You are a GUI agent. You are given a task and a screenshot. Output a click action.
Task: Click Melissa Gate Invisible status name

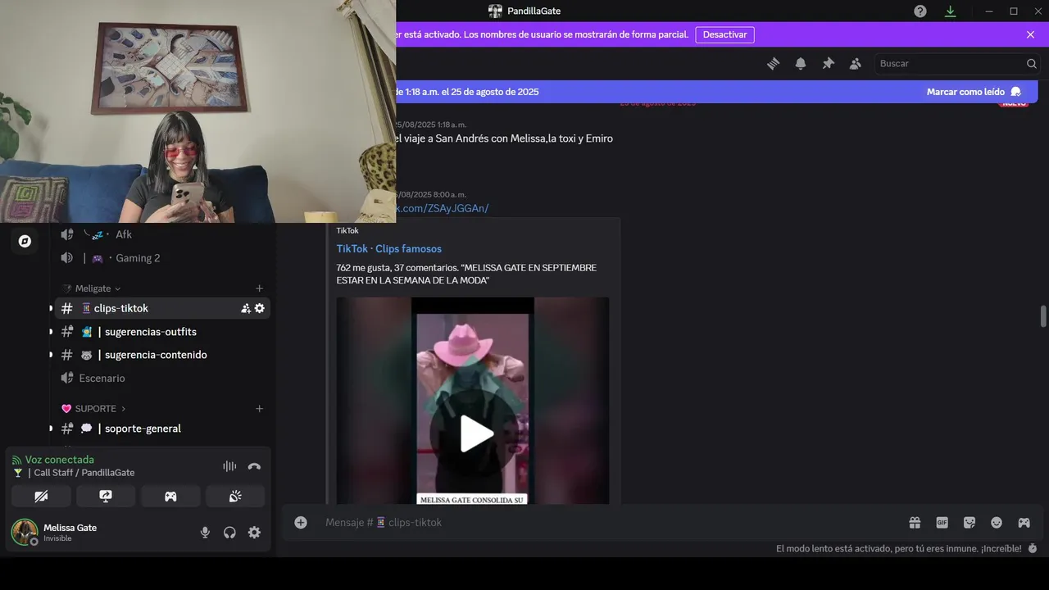pos(70,533)
